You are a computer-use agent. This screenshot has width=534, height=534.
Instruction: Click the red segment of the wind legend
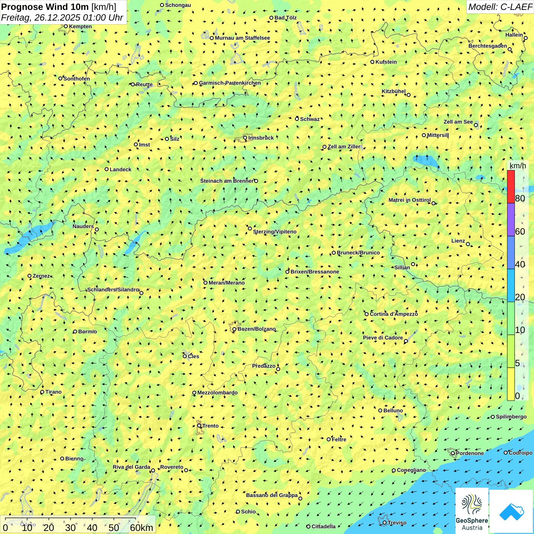point(511,187)
